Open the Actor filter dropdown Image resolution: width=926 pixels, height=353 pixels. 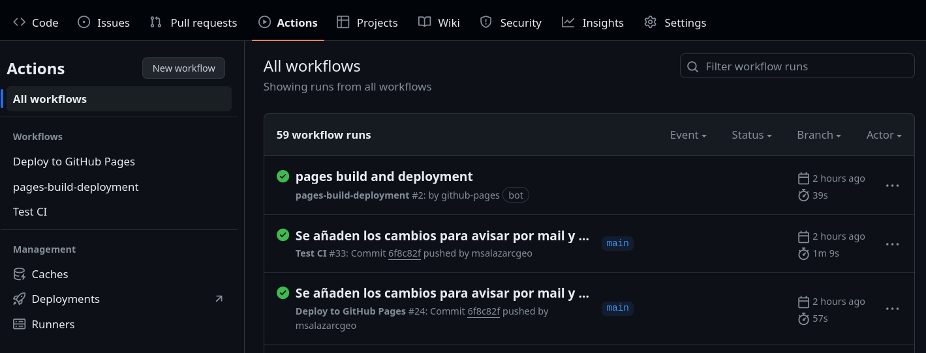pos(884,135)
